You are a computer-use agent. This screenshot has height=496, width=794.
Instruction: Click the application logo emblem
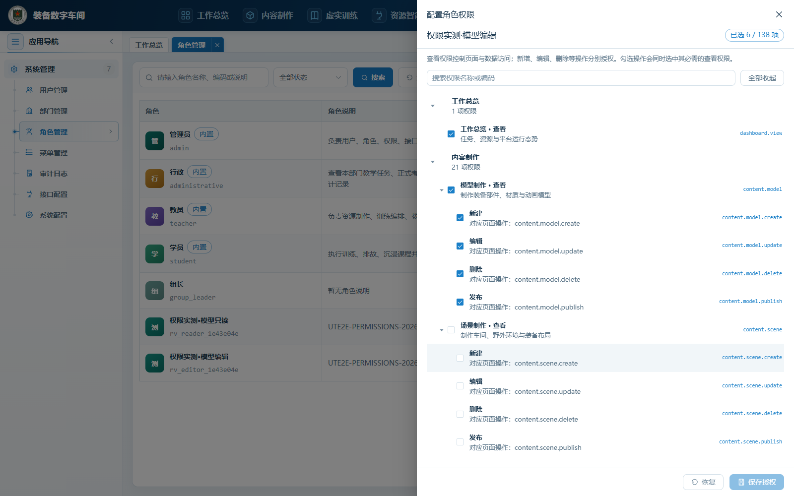tap(18, 15)
